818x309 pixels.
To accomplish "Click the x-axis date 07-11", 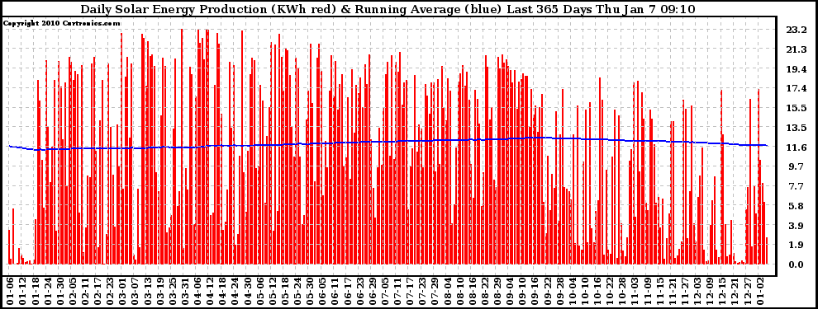I will tap(398, 291).
